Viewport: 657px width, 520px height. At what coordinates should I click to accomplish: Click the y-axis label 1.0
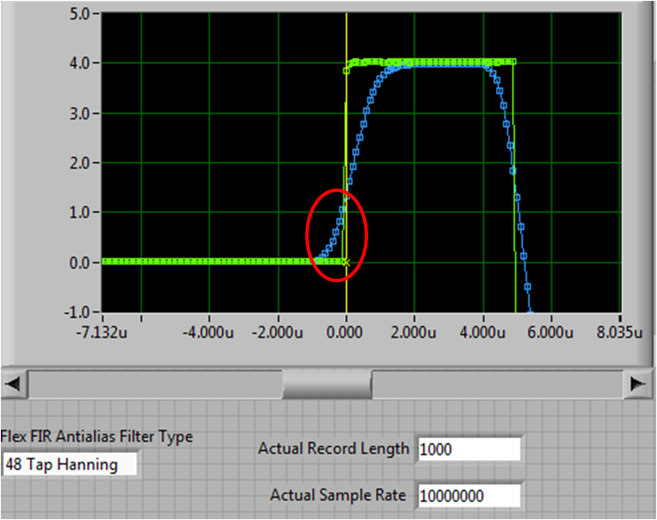(x=80, y=212)
